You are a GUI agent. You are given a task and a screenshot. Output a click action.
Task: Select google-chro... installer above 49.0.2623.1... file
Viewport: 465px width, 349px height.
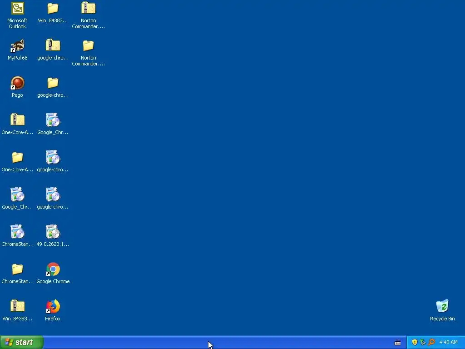coord(53,199)
